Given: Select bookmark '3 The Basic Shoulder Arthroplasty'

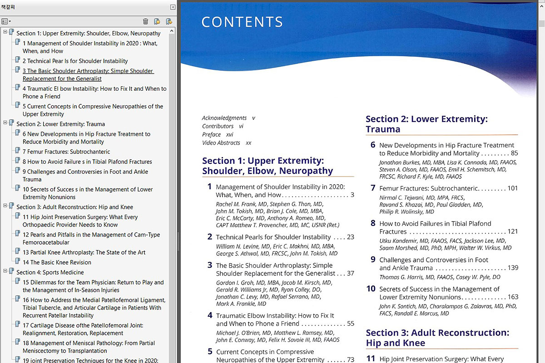Looking at the screenshot, I should [x=89, y=75].
